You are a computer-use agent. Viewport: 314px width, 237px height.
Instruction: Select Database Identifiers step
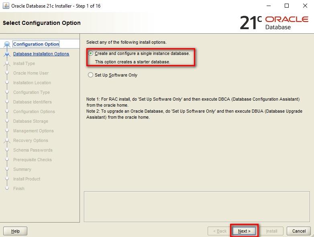33,102
